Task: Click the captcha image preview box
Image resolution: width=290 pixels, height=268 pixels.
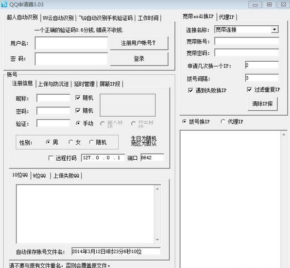Action: coord(128,105)
